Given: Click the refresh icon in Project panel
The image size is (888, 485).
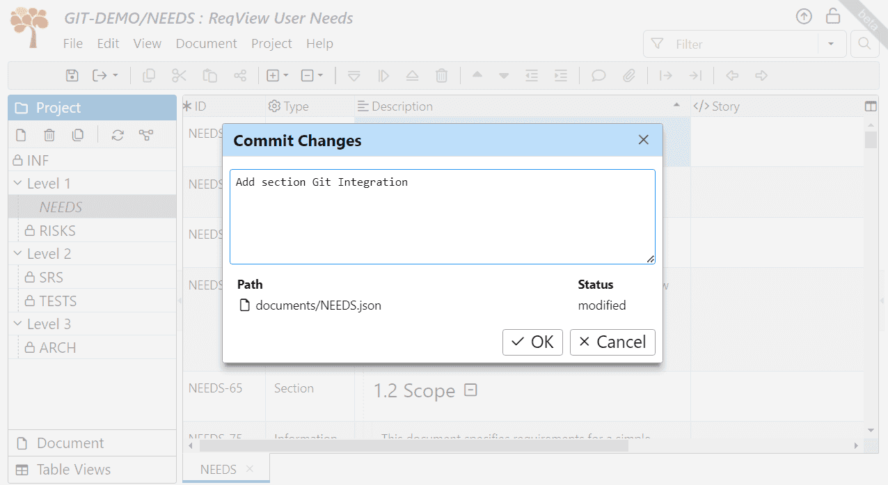Looking at the screenshot, I should click(118, 135).
